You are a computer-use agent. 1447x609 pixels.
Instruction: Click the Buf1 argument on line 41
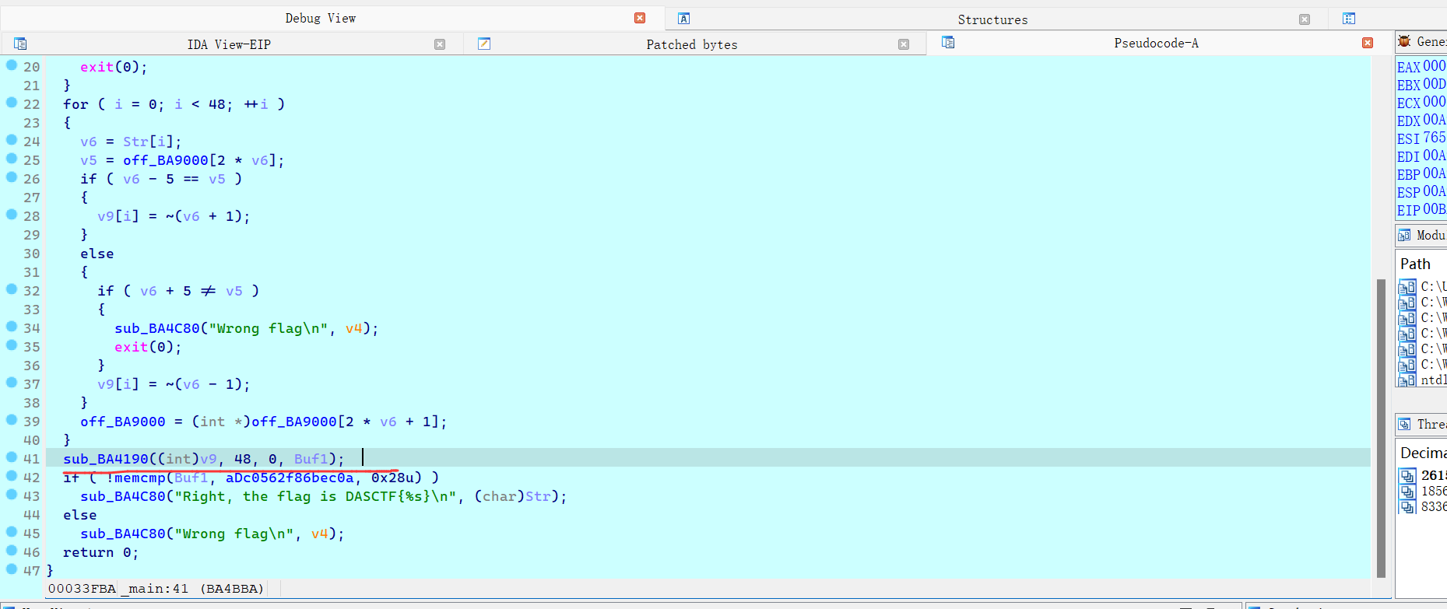click(311, 459)
